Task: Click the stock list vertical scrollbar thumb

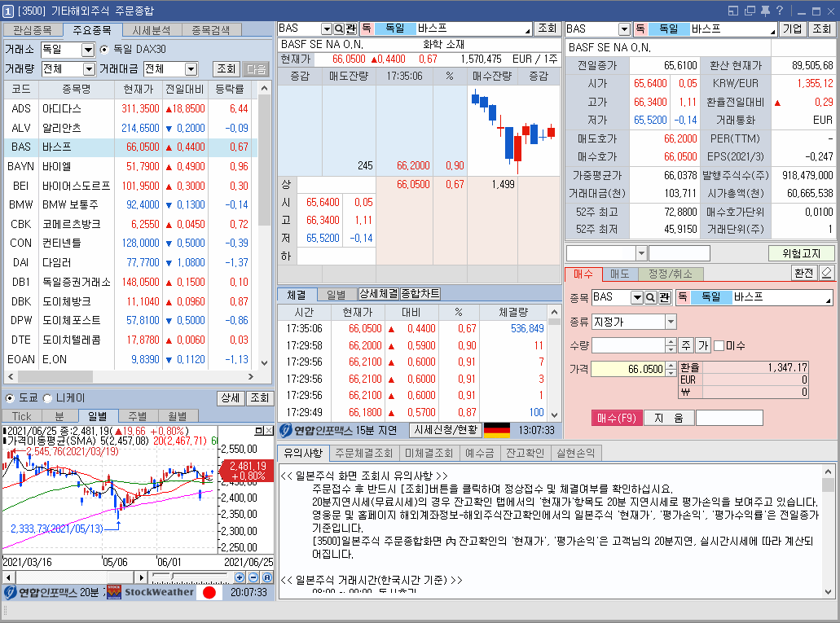Action: (264, 160)
